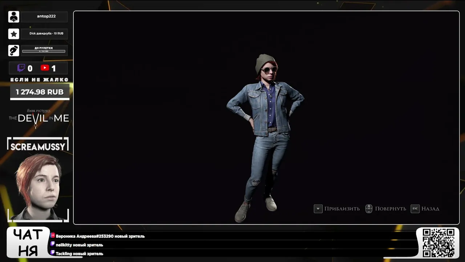Click the ESC key icon beside Назад
The image size is (465, 262).
coord(415,209)
